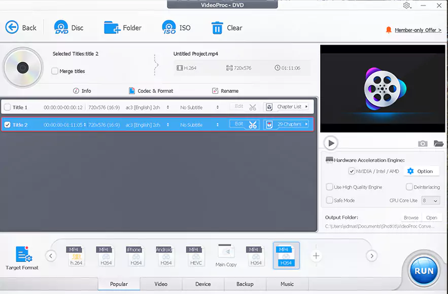Enable the Deinterlacing checkbox
The width and height of the screenshot is (448, 294).
(x=409, y=187)
